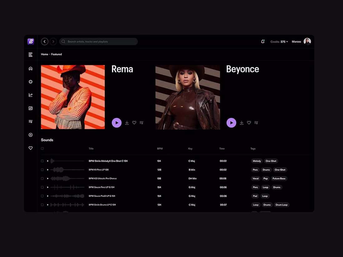Open the Beyonce cover artwork

(188, 97)
